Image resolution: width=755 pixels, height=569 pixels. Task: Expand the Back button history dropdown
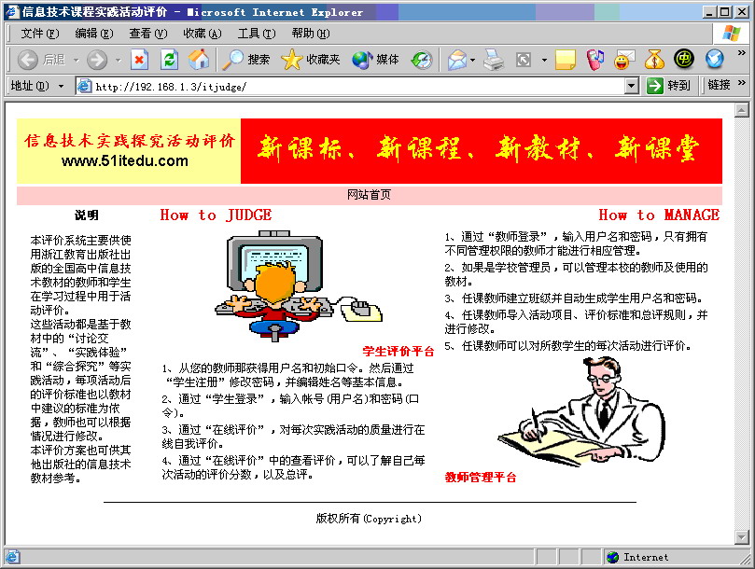coord(74,60)
